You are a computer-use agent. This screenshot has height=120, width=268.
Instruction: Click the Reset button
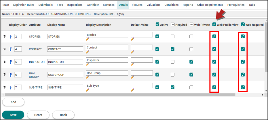pos(38,115)
